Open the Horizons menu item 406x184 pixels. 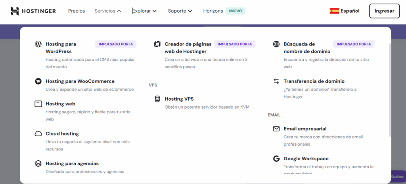pos(213,11)
